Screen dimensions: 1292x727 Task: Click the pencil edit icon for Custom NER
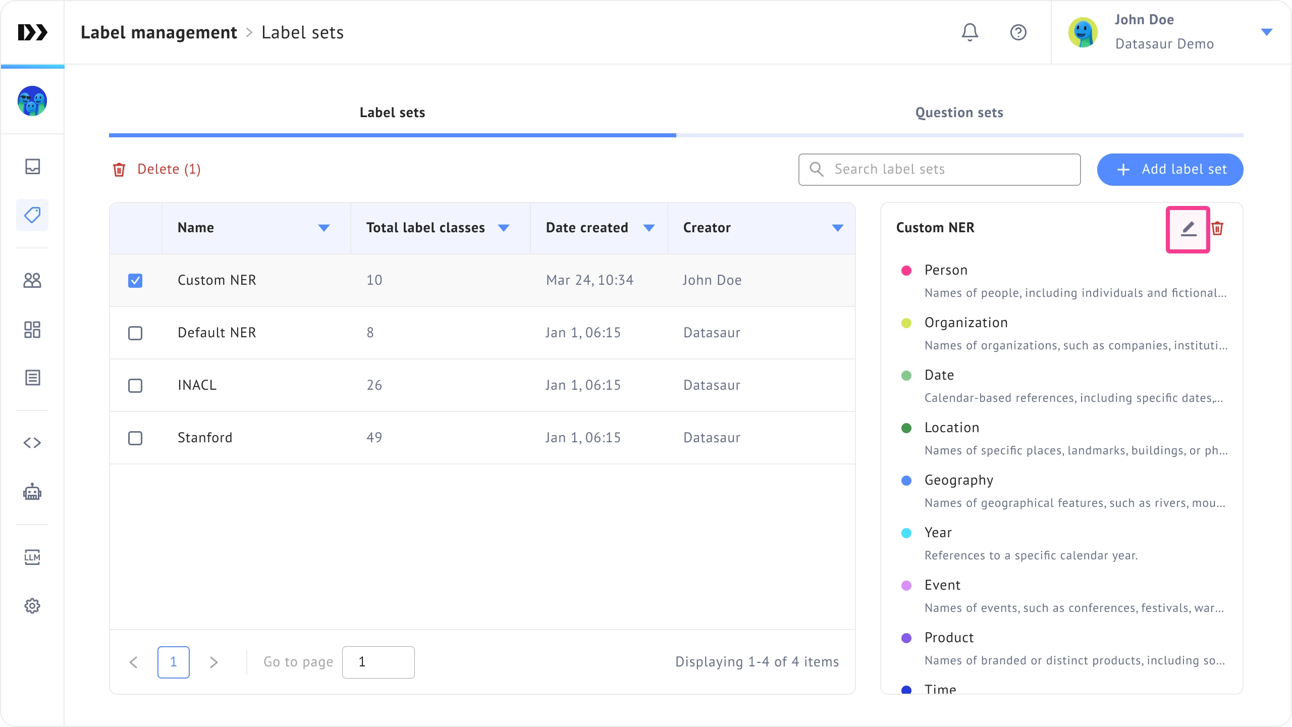pyautogui.click(x=1189, y=229)
